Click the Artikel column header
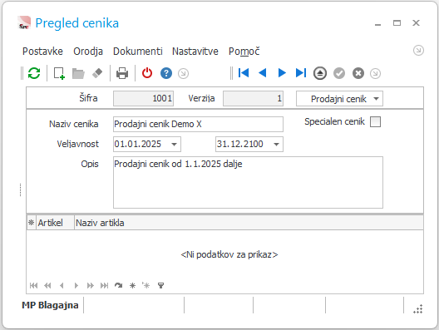439x330 pixels. point(55,223)
